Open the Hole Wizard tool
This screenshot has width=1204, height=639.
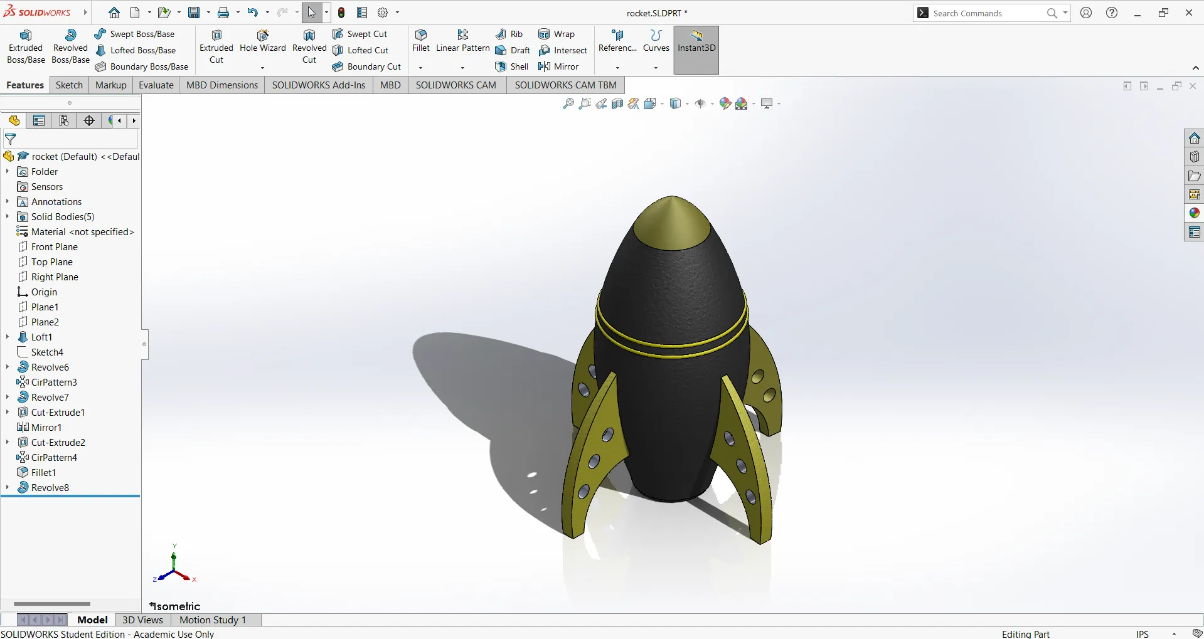tap(263, 41)
